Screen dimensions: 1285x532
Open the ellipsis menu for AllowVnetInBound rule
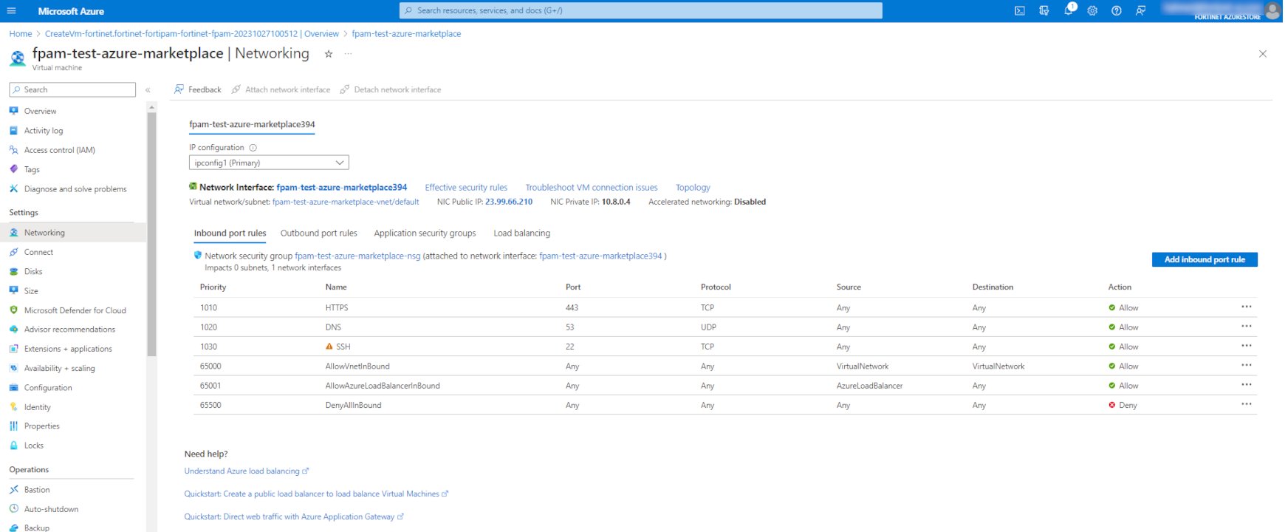click(1247, 365)
